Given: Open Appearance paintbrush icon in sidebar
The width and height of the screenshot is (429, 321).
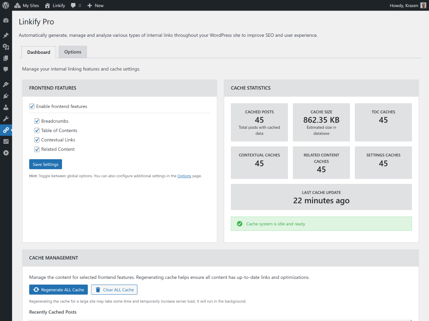Looking at the screenshot, I should 6,84.
